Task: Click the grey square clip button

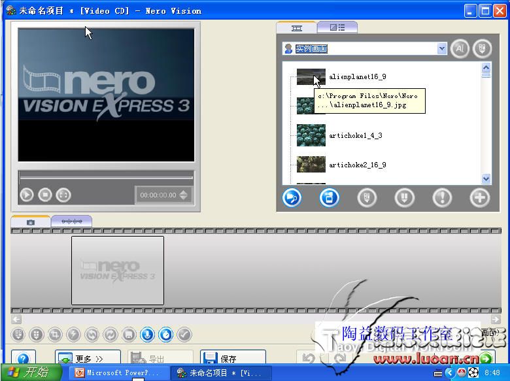Action: [x=129, y=335]
